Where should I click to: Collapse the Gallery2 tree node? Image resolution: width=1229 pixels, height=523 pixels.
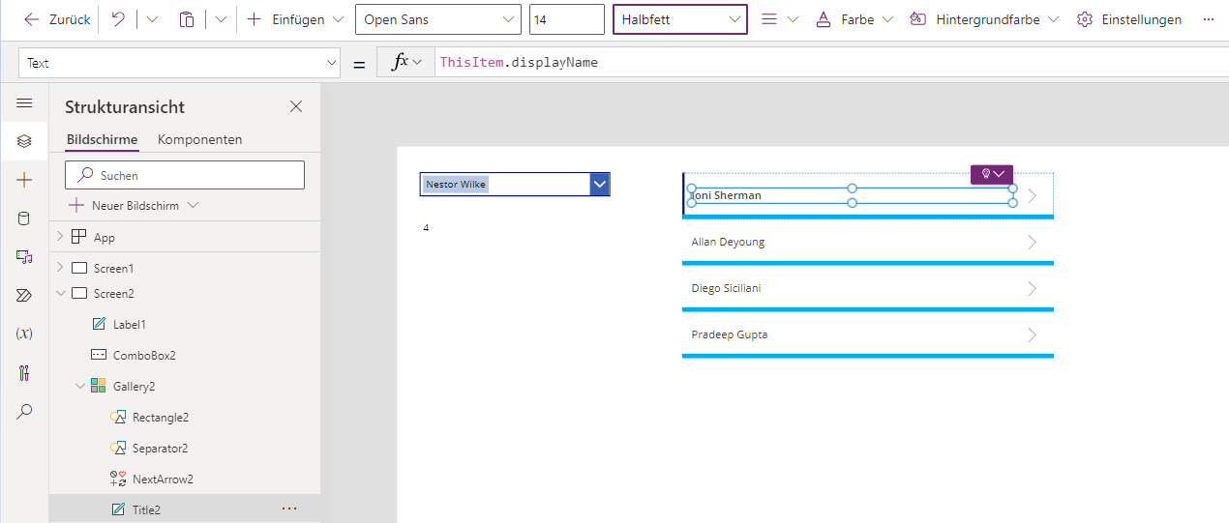point(79,386)
